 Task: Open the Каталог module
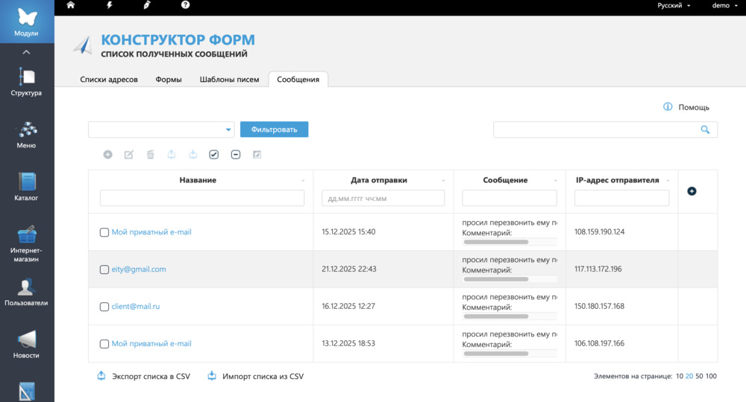(27, 187)
